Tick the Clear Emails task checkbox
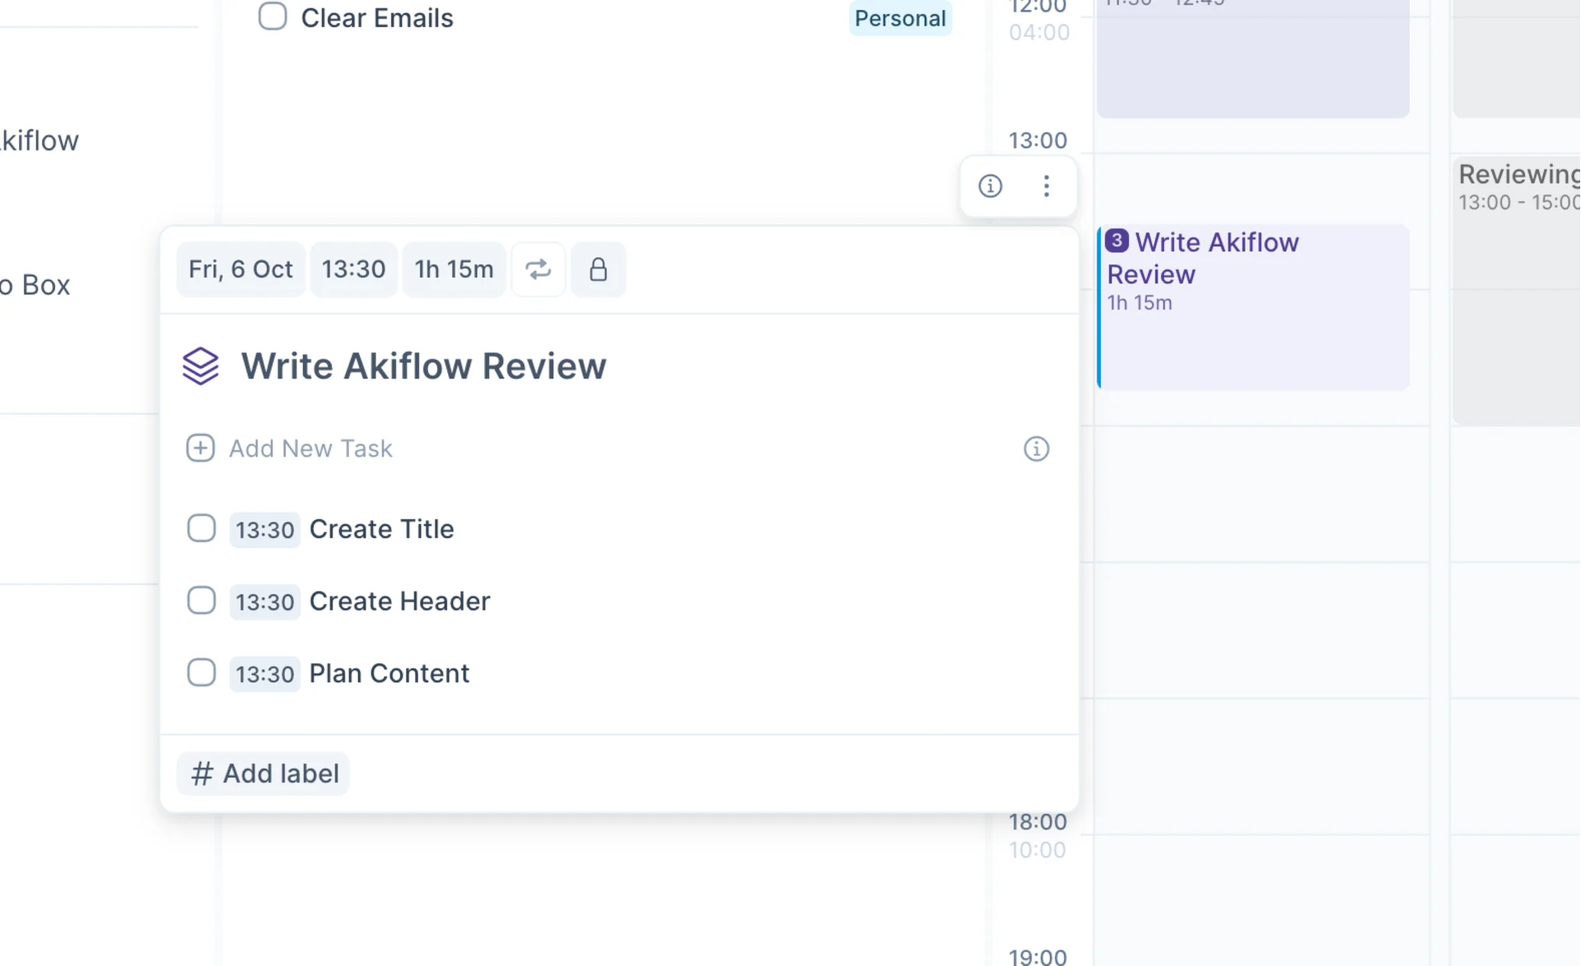 [x=273, y=16]
